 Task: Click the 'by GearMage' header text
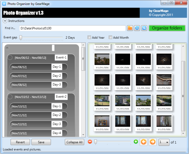click(159, 11)
